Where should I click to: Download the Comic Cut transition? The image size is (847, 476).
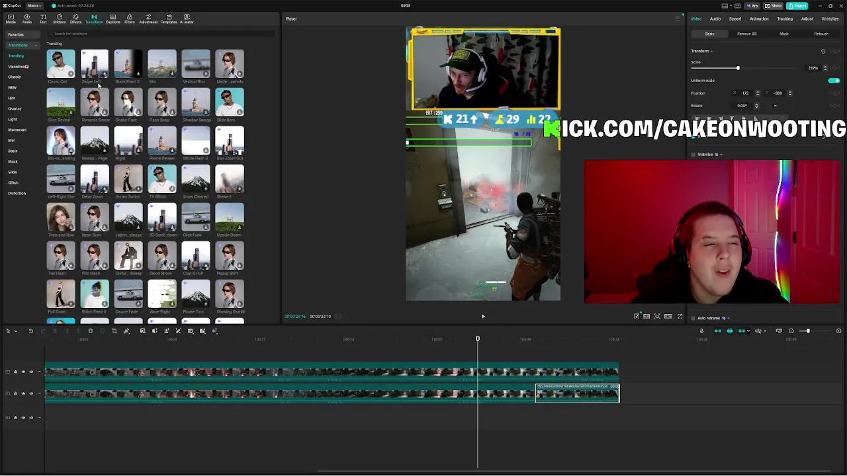71,73
